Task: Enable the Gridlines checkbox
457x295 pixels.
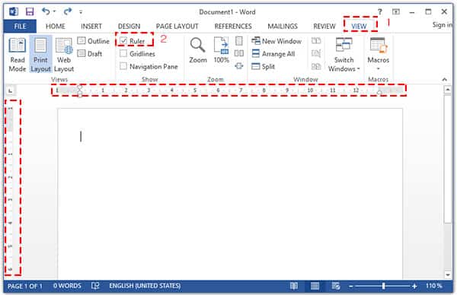Action: pos(123,53)
